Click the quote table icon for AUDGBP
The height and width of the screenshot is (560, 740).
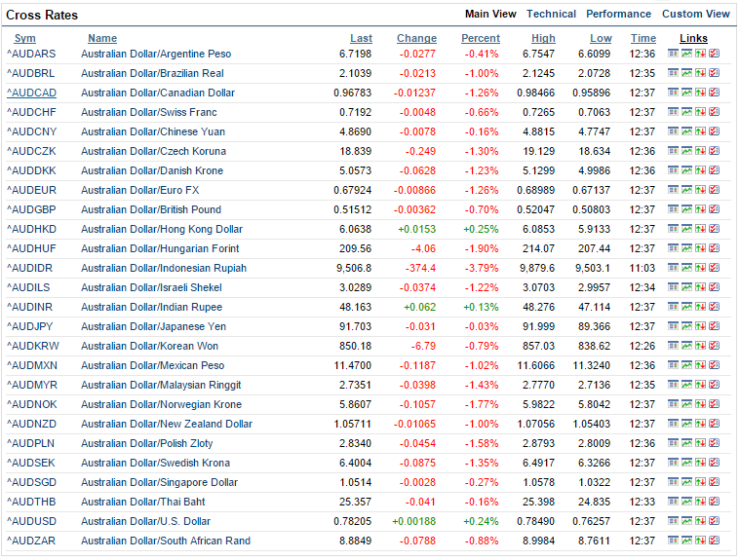pos(674,209)
